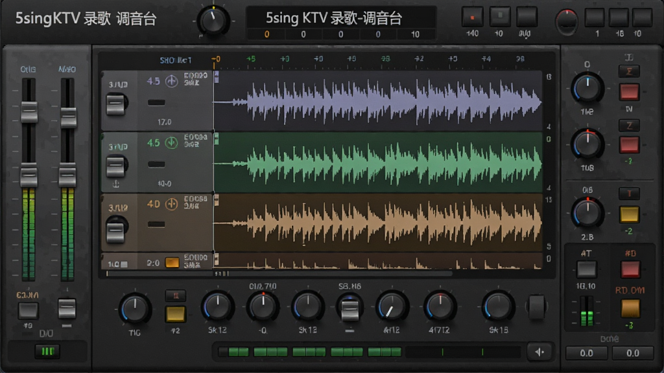664x373 pixels.
Task: Click the horizontal scrollbar under the tracks
Action: point(279,274)
